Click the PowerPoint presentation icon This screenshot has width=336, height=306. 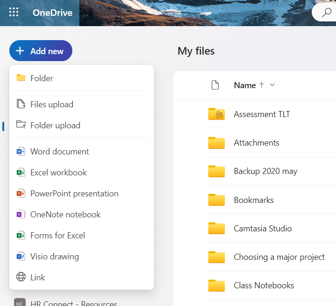(21, 194)
